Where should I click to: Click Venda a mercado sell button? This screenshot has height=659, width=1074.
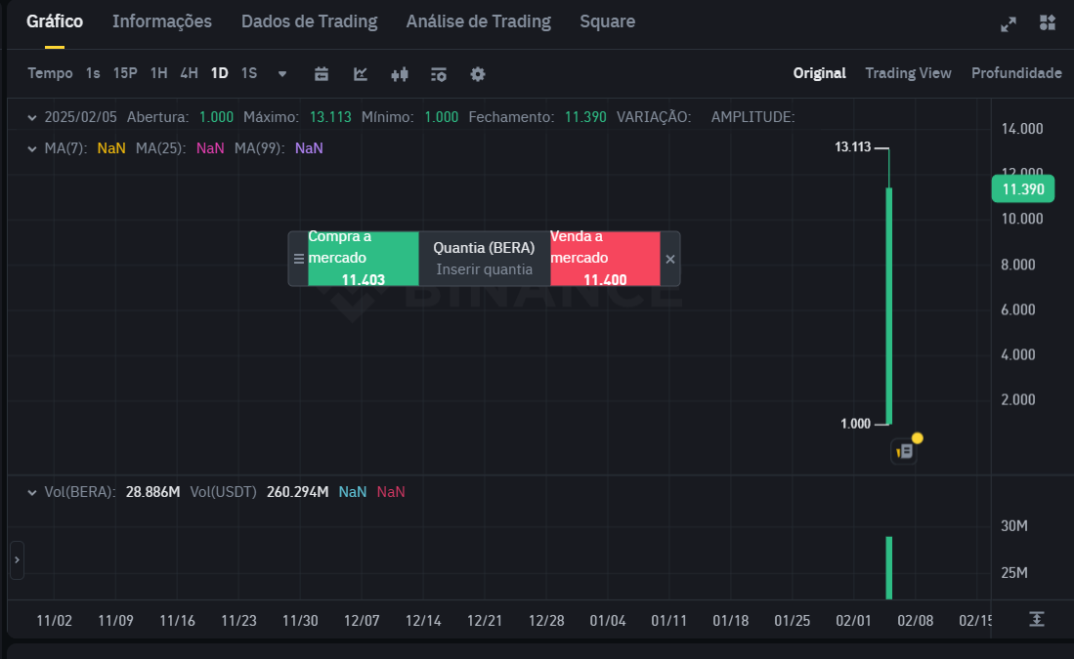(605, 259)
